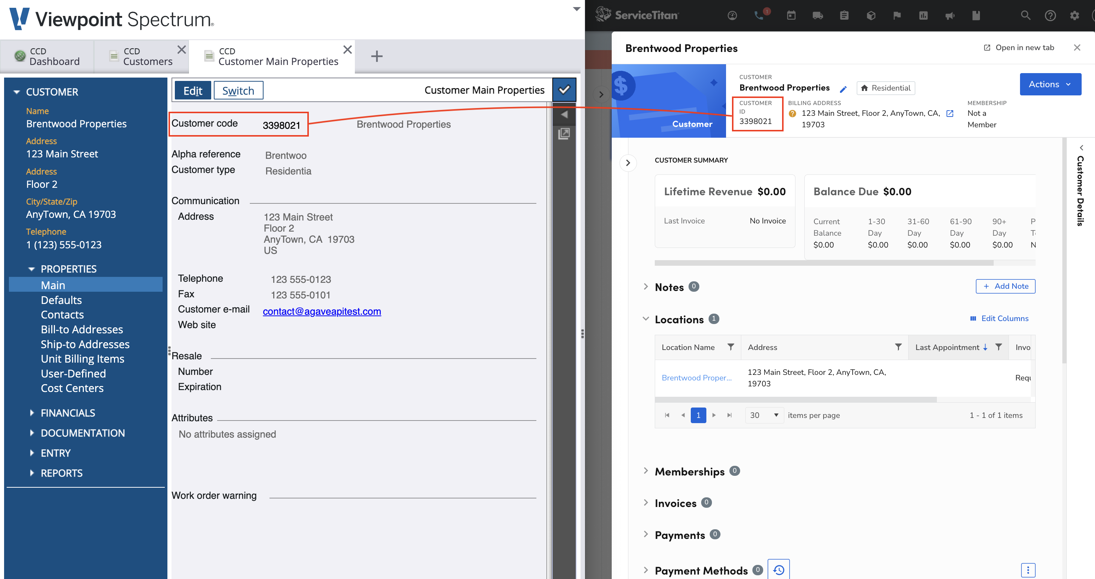Viewport: 1095px width, 579px height.
Task: Select Unit Billing Items in the tree
Action: (x=82, y=359)
